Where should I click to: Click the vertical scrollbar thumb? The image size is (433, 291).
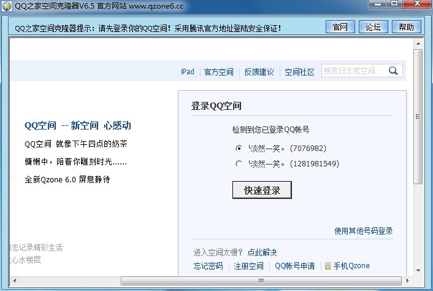click(418, 117)
